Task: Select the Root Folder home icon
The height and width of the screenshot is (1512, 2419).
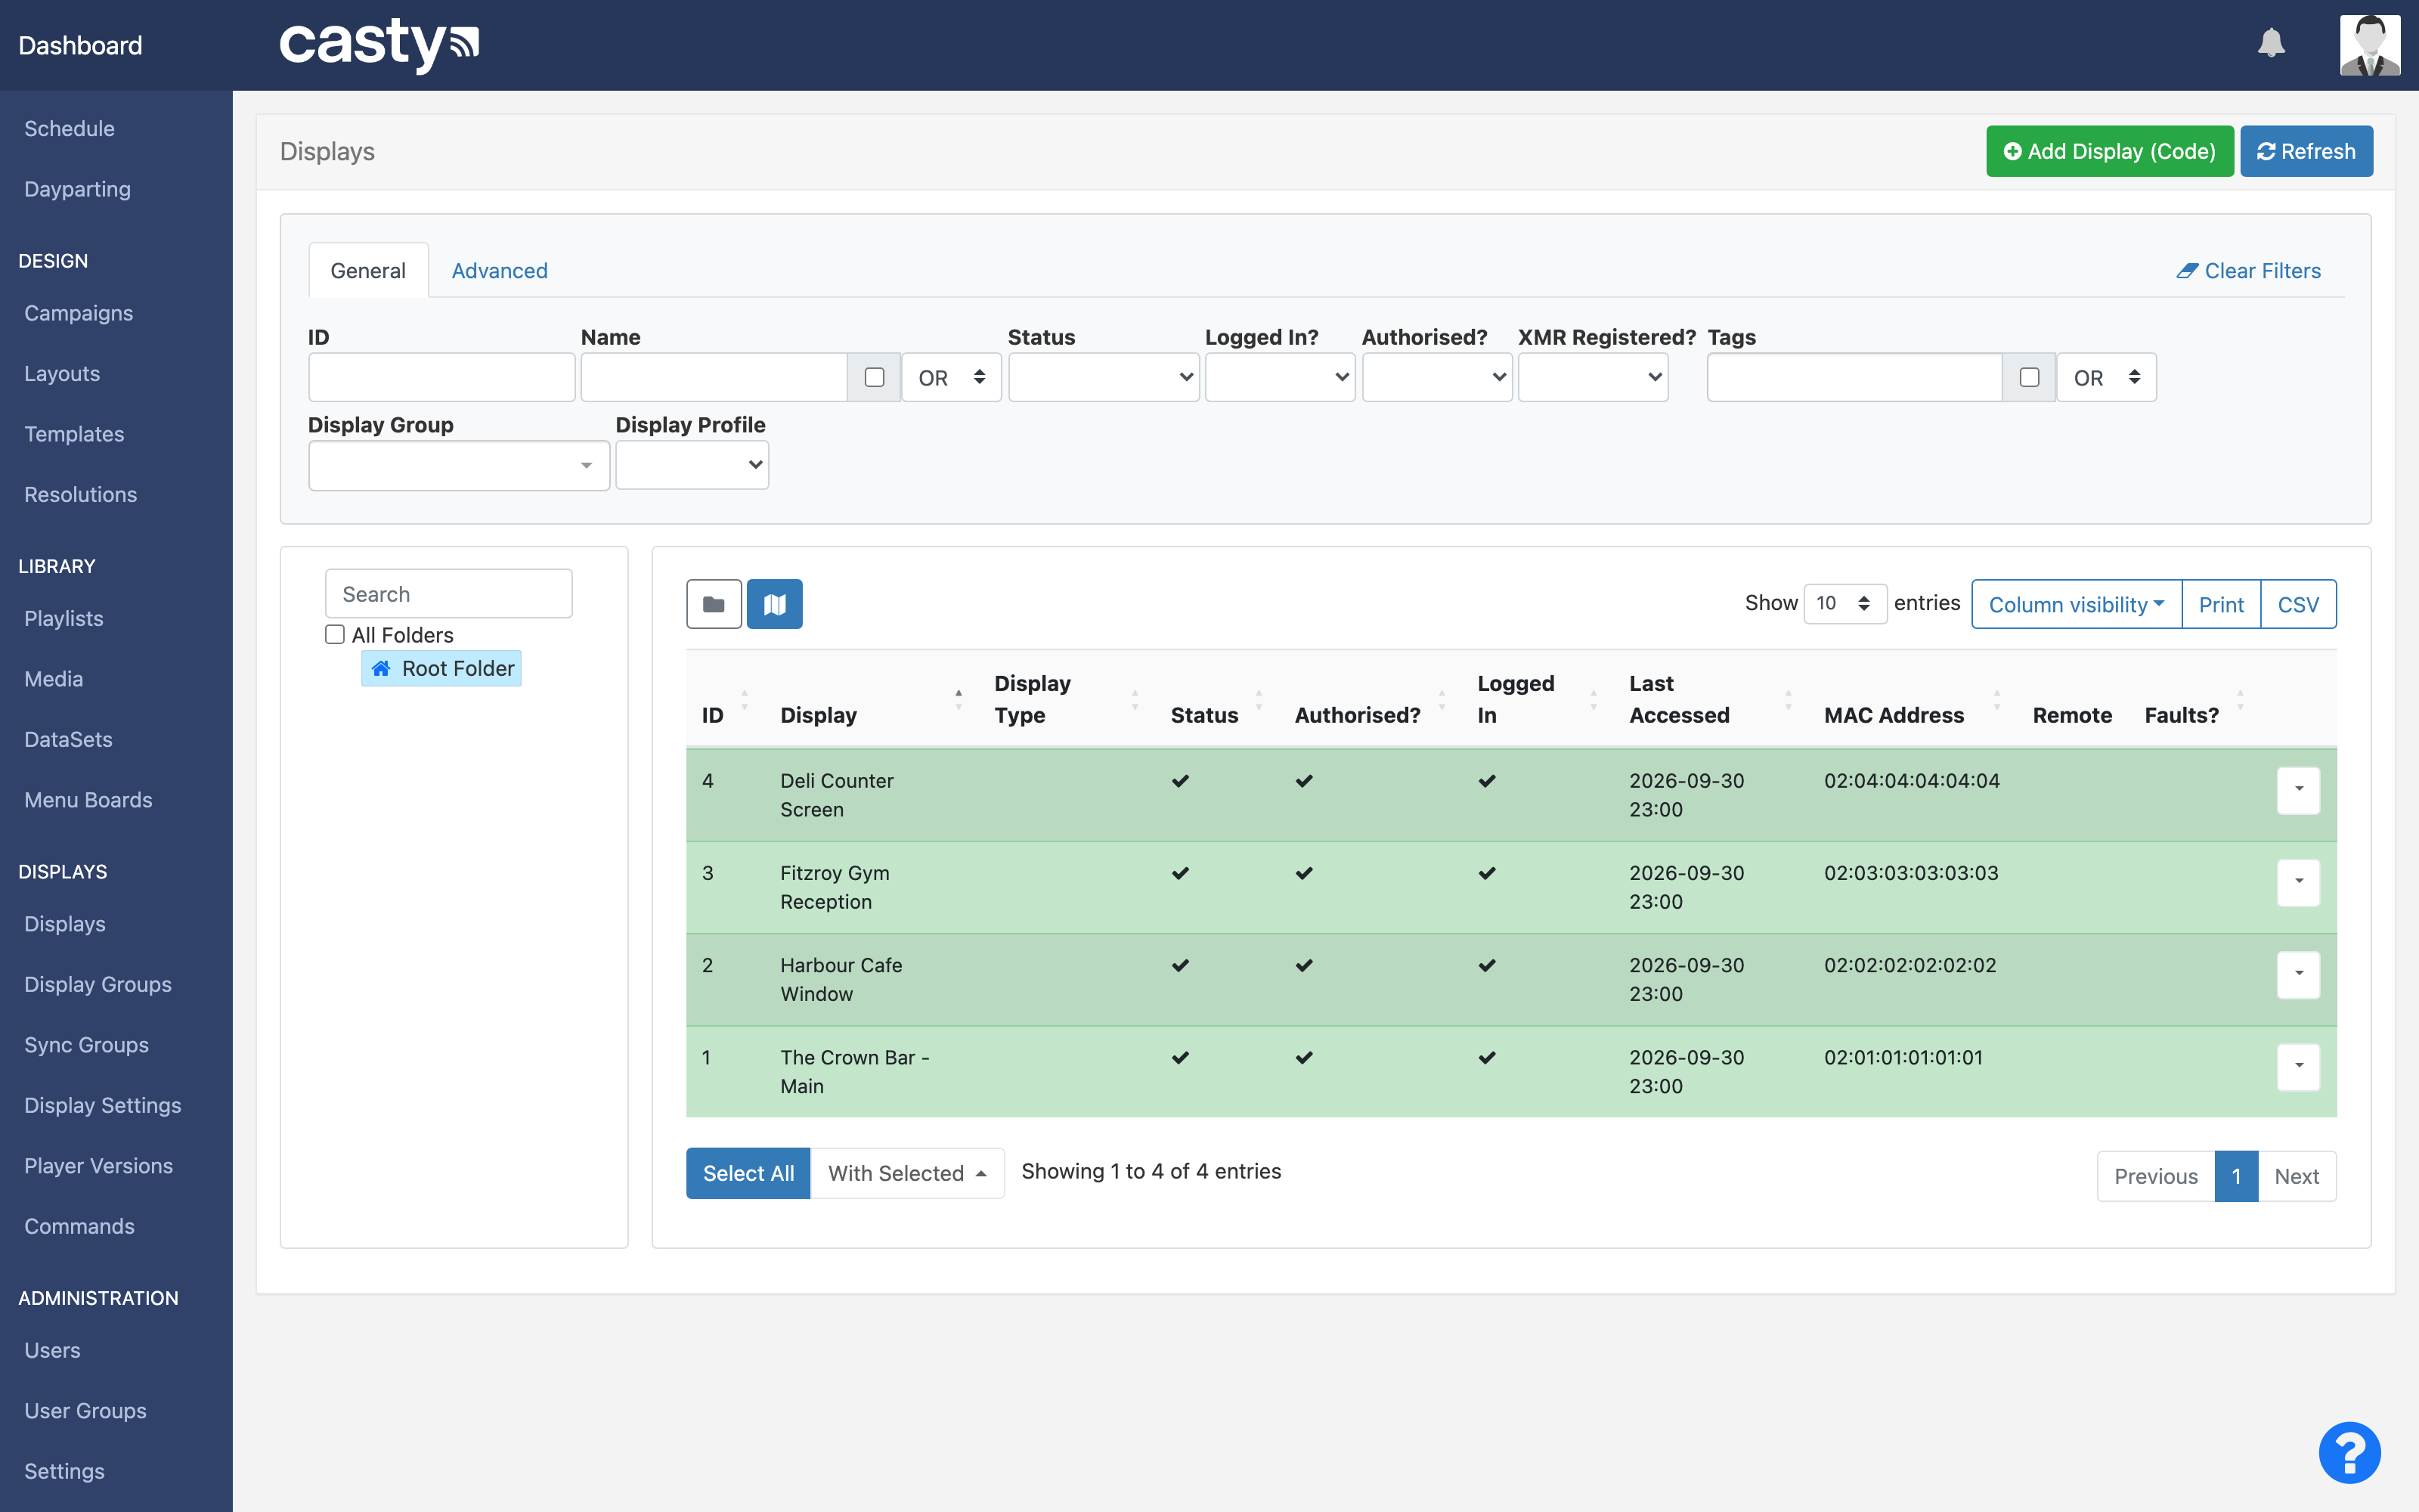Action: tap(381, 668)
